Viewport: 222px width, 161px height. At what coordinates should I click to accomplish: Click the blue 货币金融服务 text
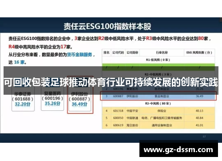(79, 55)
